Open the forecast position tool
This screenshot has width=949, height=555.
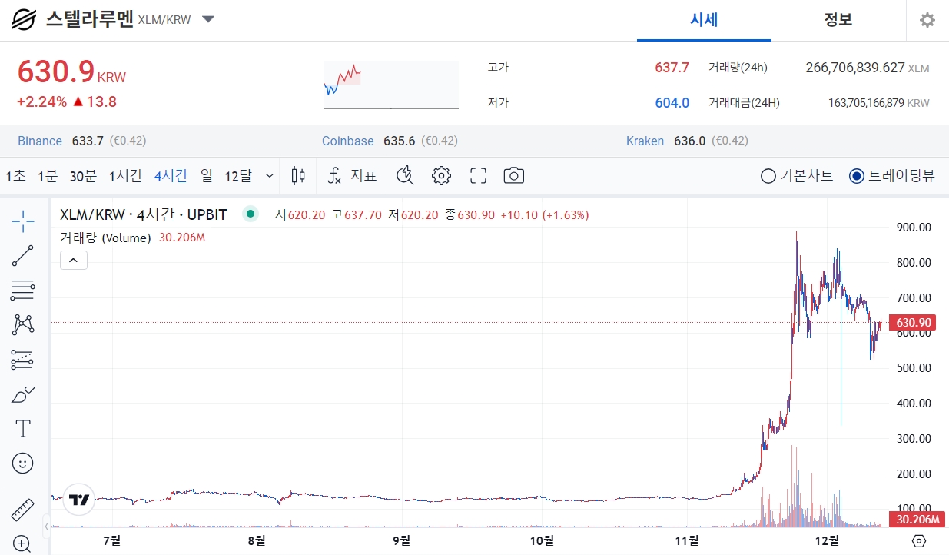click(23, 359)
